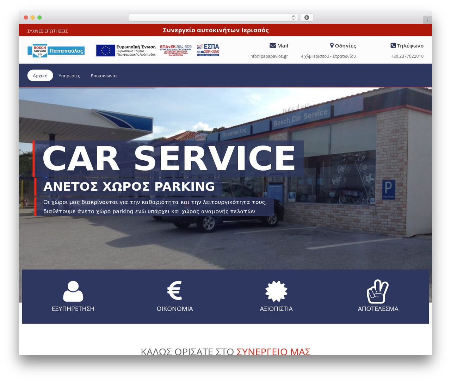Click the green maximize window button
451x382 pixels.
coord(39,18)
